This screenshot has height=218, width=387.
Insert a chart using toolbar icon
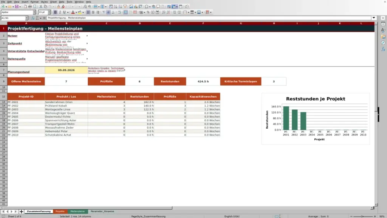(x=136, y=7)
